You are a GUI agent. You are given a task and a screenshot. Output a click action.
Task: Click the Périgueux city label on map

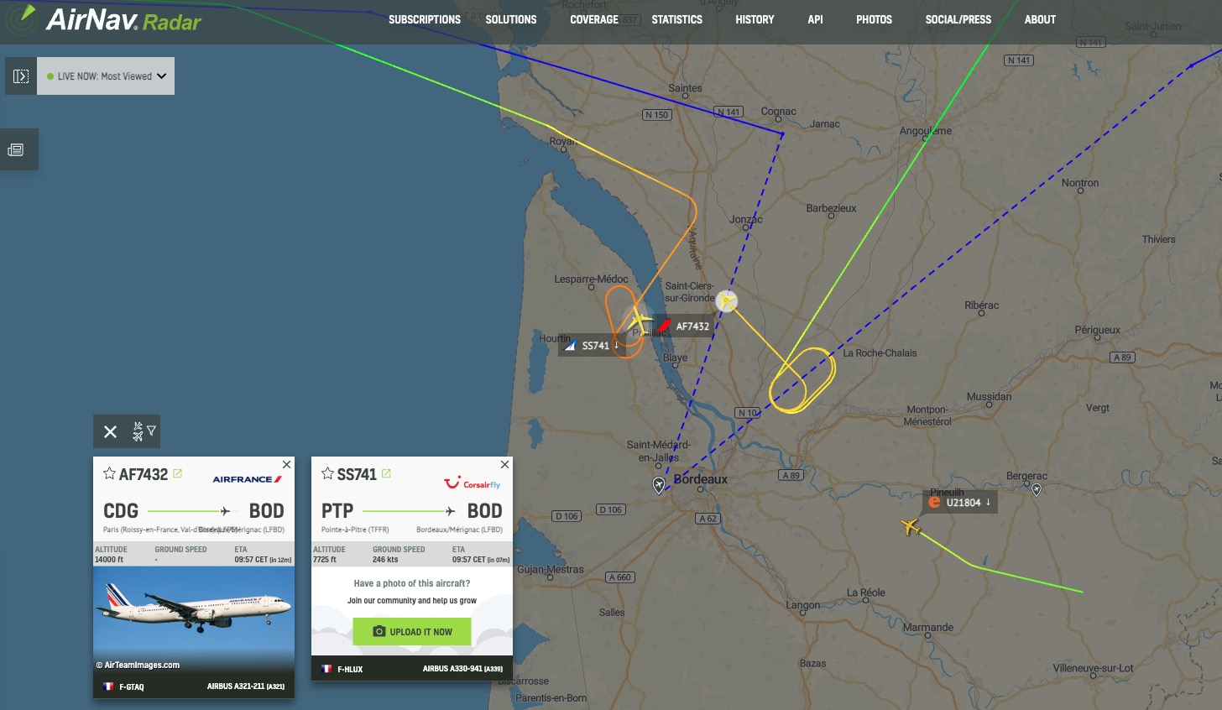[1098, 331]
